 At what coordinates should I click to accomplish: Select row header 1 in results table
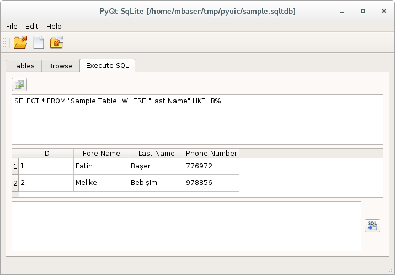[15, 166]
